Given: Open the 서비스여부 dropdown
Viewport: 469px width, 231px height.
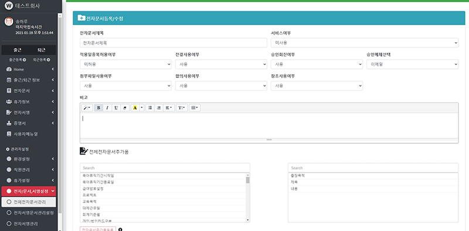Looking at the screenshot, I should click(365, 43).
